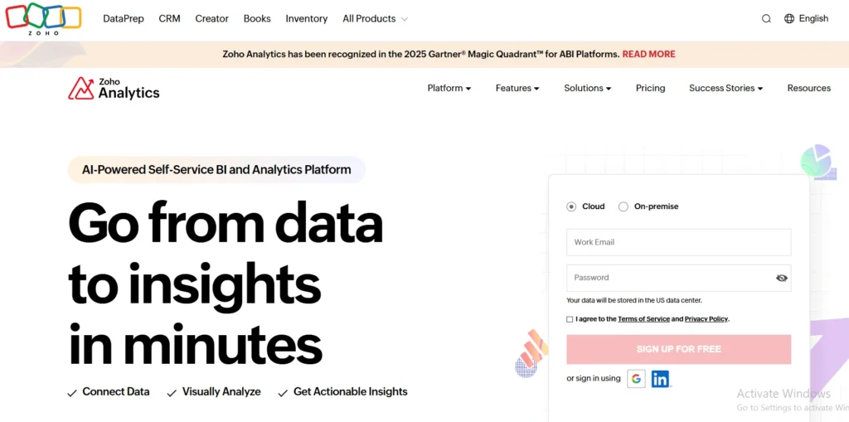Viewport: 849px width, 422px height.
Task: Click the AI-Powered Self-Service BI badge
Action: (216, 170)
